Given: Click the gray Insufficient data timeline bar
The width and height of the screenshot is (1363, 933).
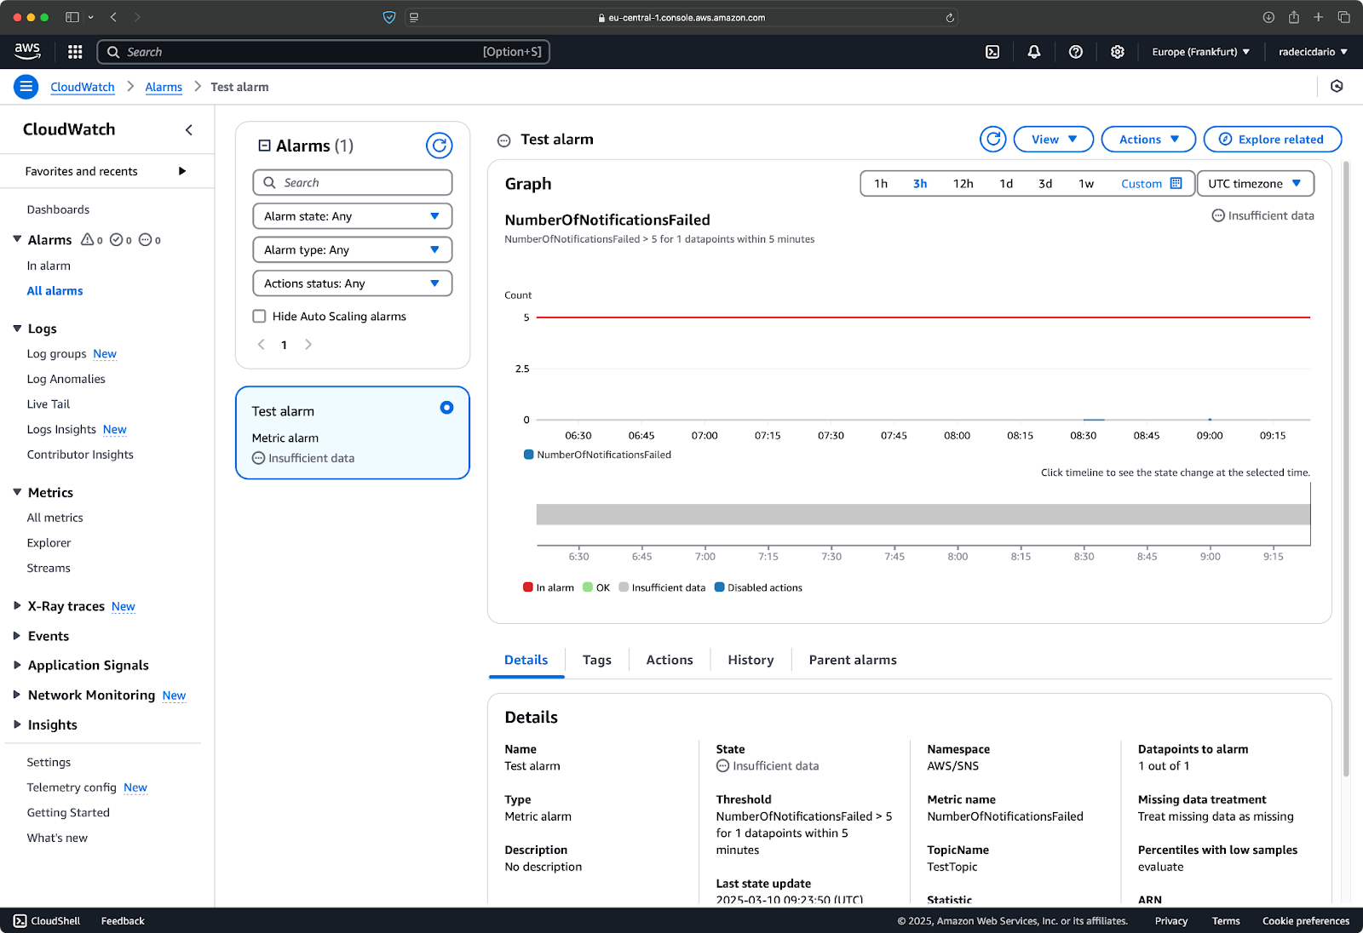Looking at the screenshot, I should coord(923,514).
